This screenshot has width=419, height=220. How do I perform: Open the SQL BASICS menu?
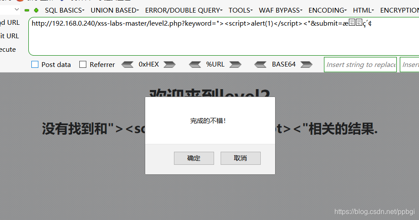click(x=65, y=10)
